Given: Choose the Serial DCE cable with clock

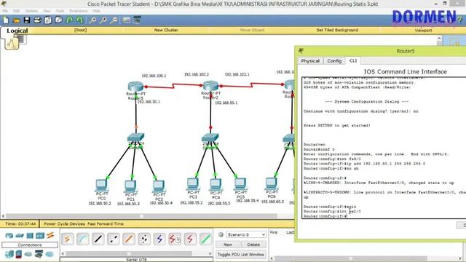Looking at the screenshot, I should [175, 239].
